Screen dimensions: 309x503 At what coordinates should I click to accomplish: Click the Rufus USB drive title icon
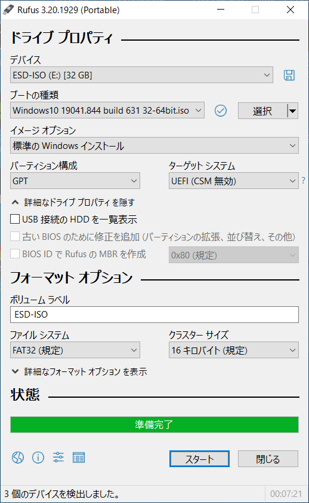point(8,10)
